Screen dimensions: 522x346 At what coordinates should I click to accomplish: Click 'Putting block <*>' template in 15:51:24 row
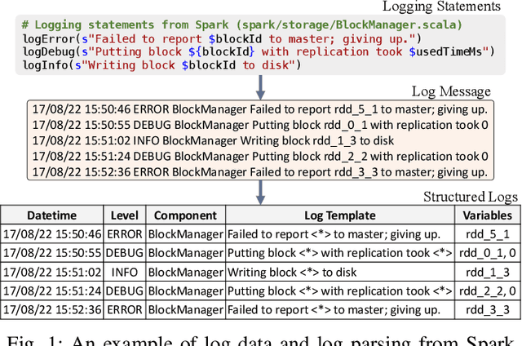[x=340, y=291]
